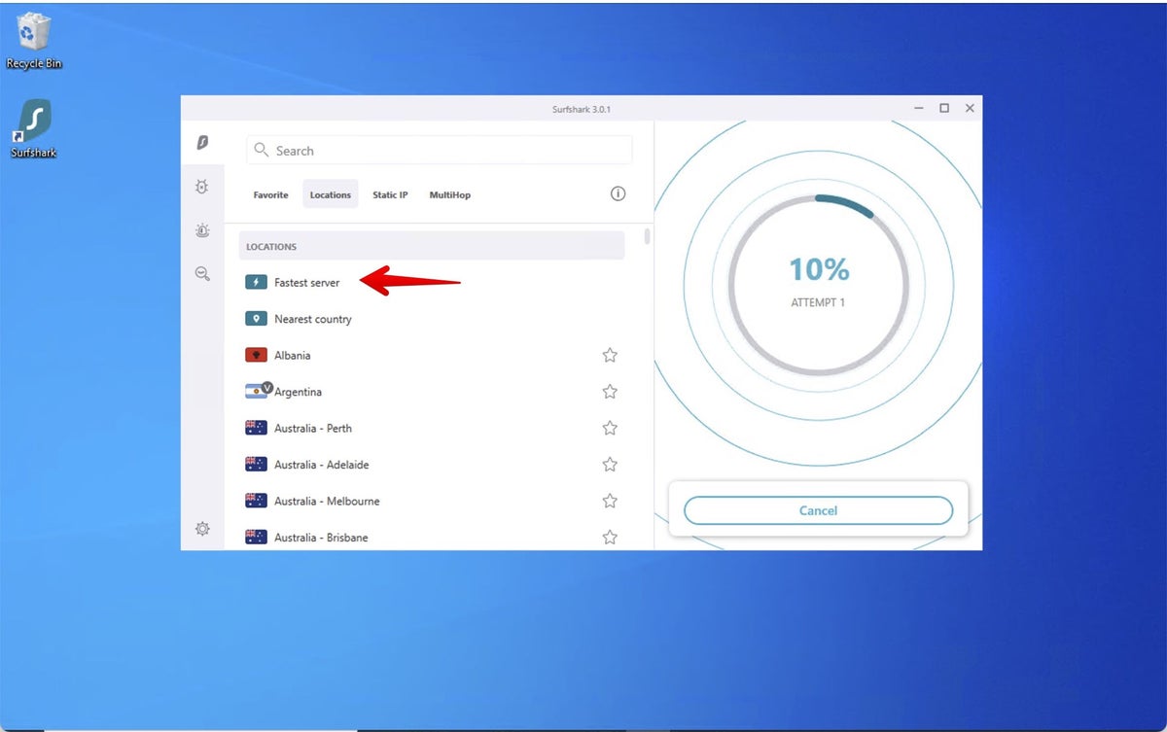The image size is (1167, 732).
Task: Favorite Argentina with its star
Action: (610, 392)
